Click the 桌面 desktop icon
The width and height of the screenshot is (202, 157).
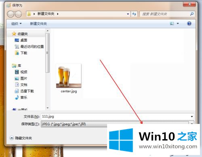point(17,40)
